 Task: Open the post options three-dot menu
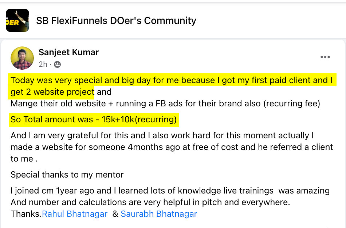pos(326,57)
